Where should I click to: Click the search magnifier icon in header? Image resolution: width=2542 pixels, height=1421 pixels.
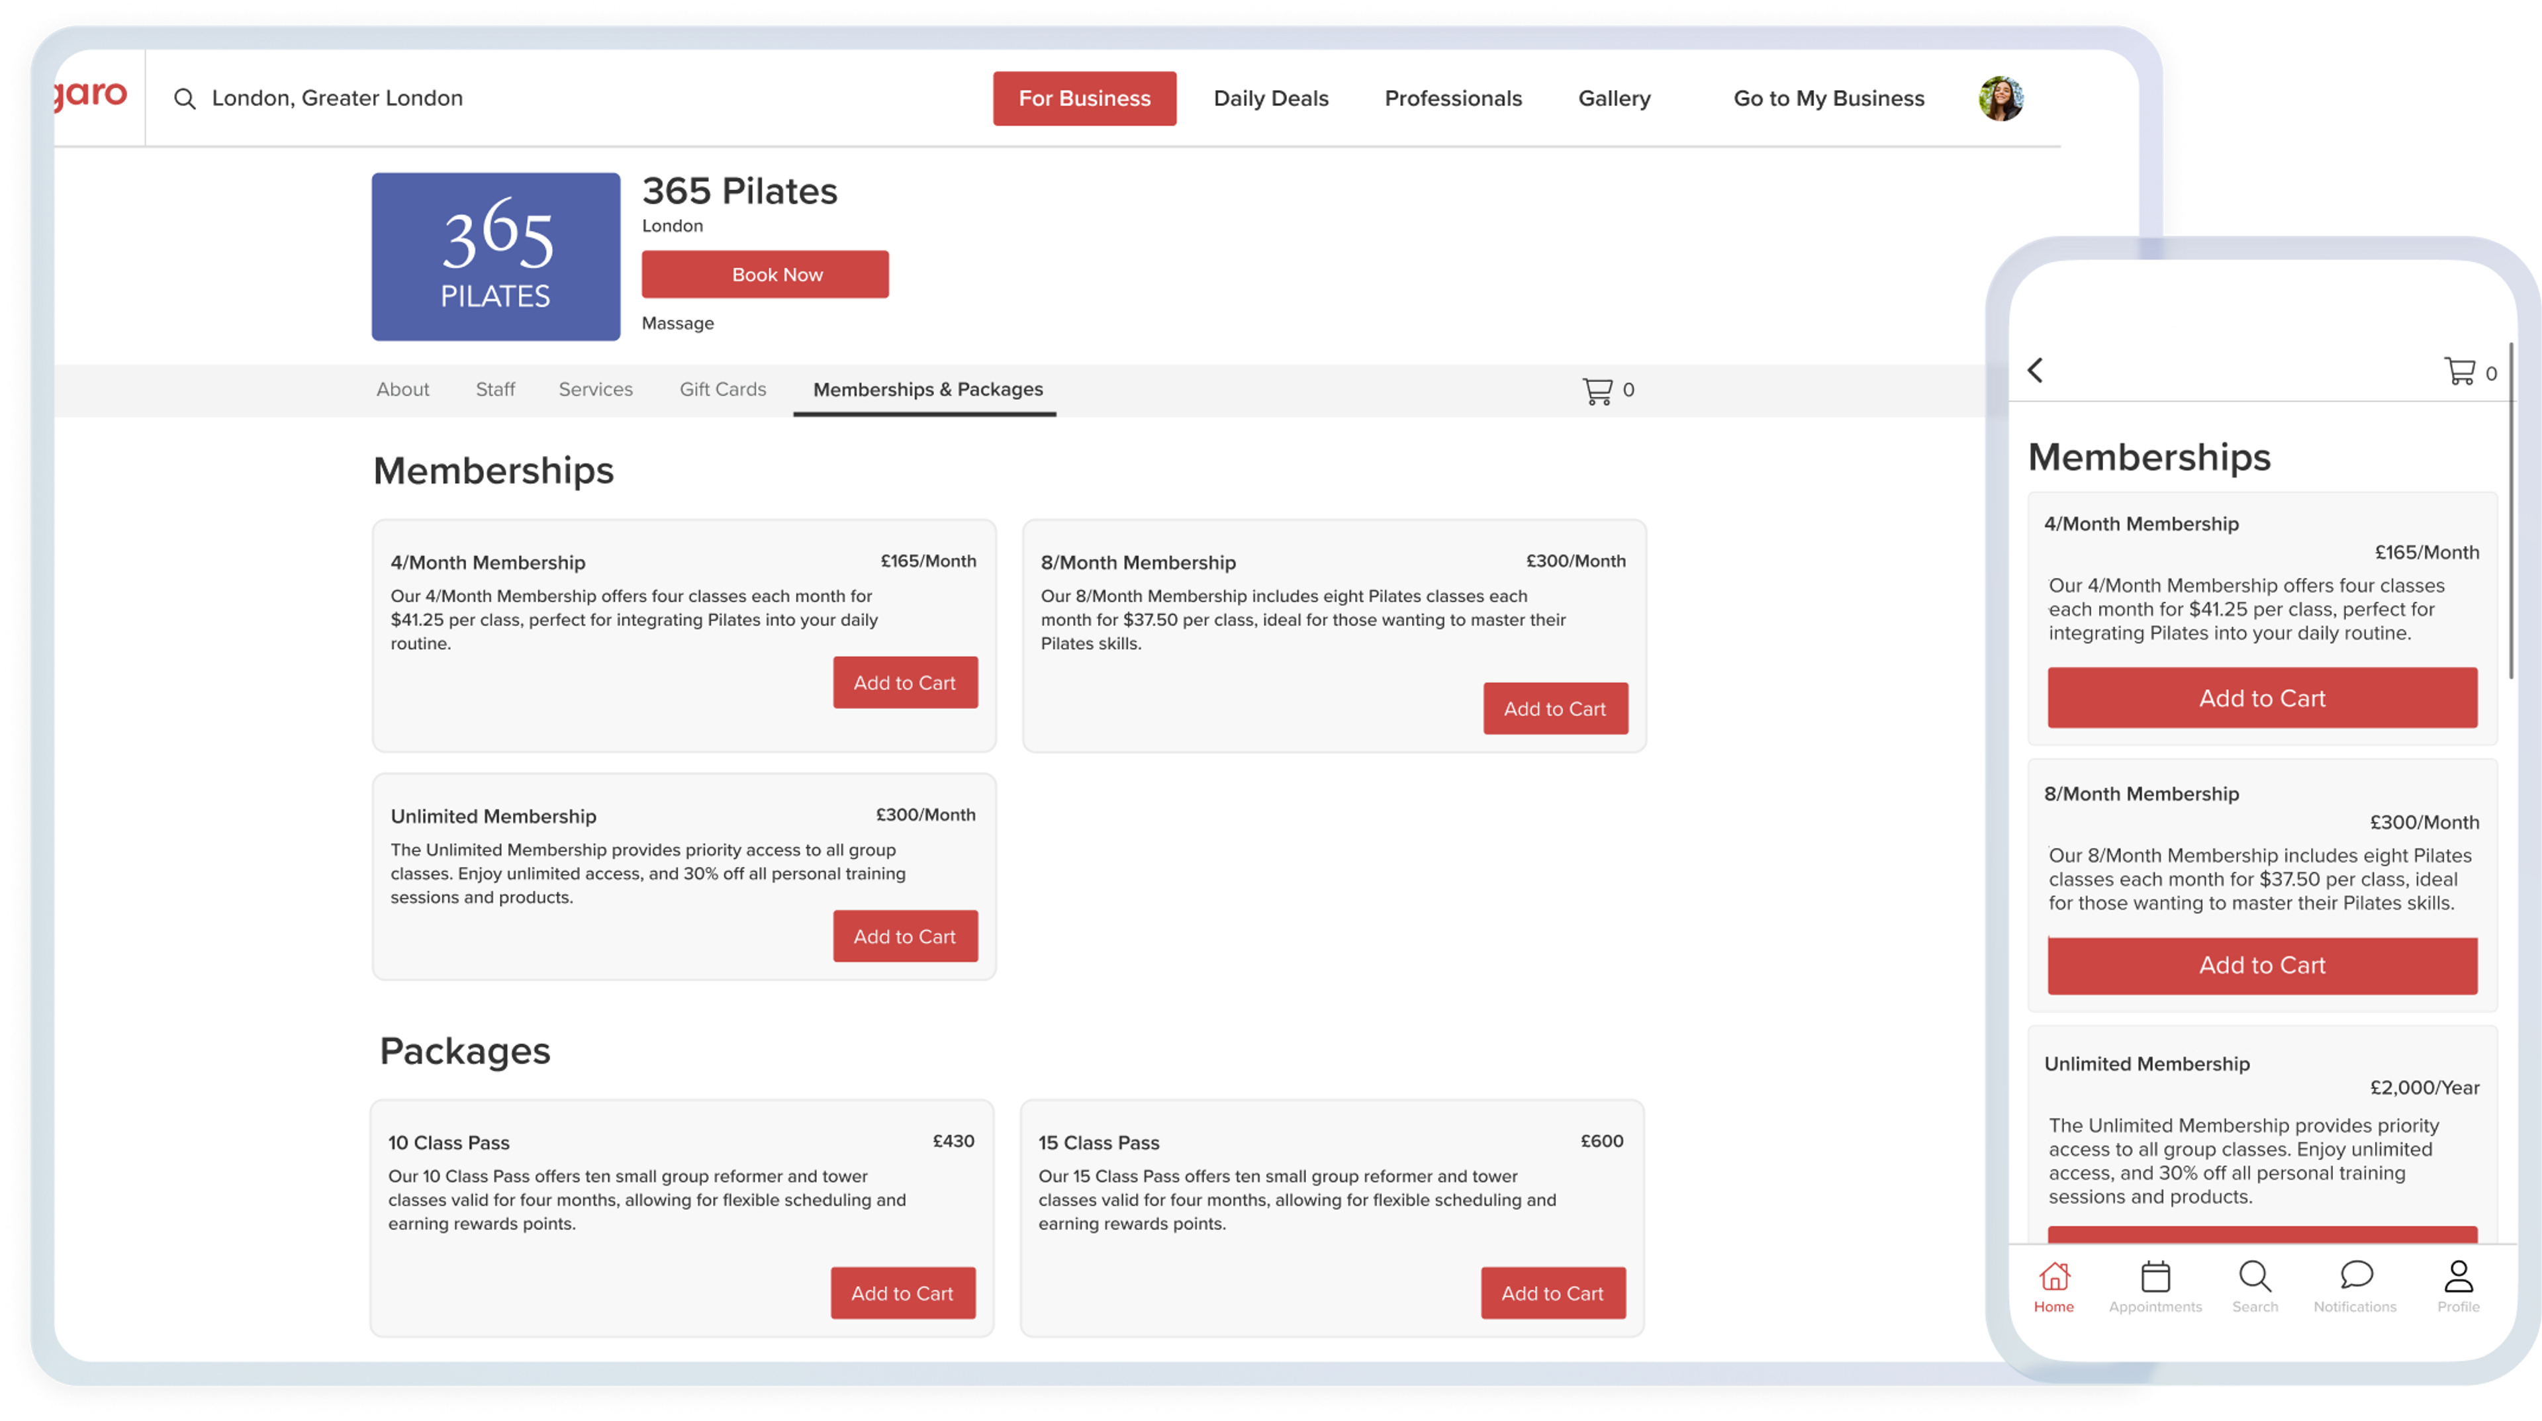click(185, 99)
